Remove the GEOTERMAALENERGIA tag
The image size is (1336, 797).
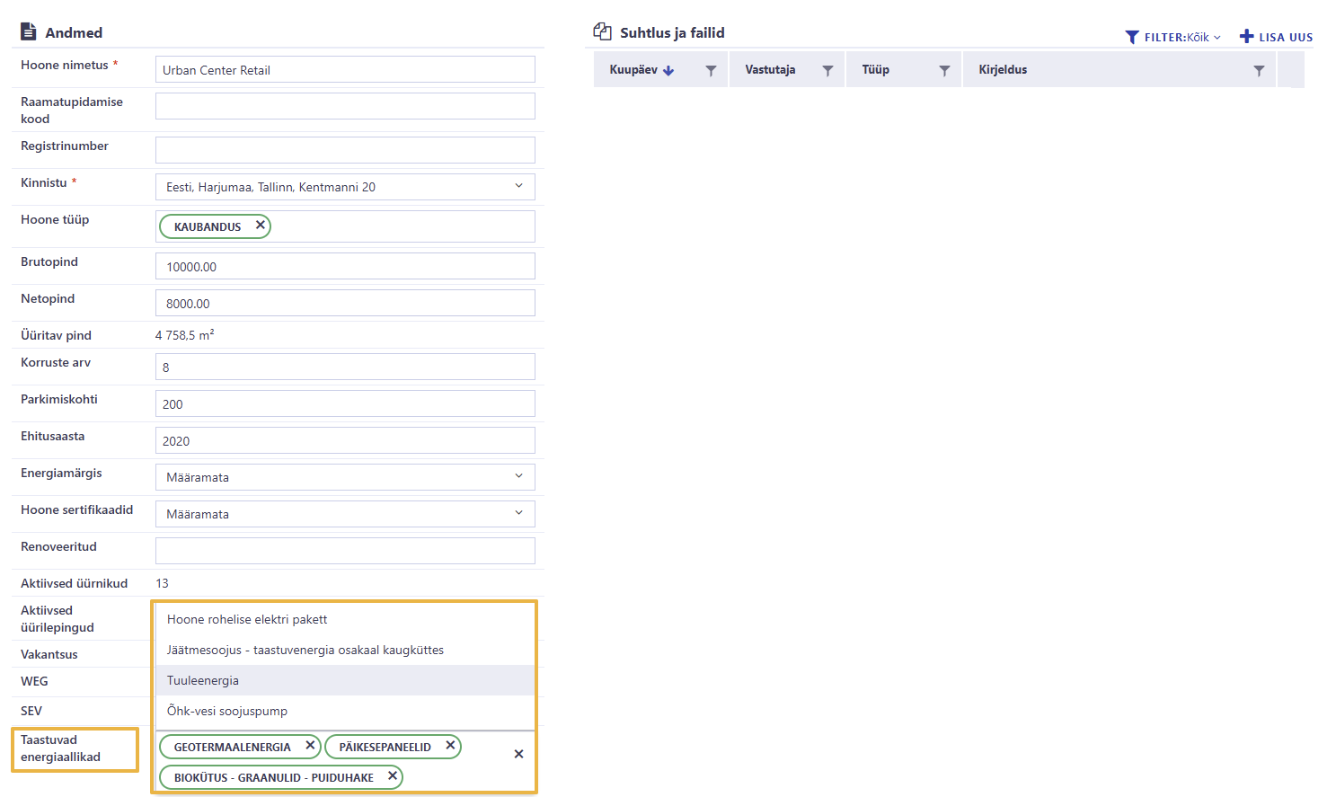310,746
